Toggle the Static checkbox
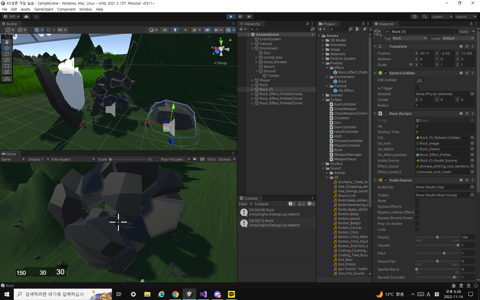This screenshot has width=480, height=300. point(456,31)
